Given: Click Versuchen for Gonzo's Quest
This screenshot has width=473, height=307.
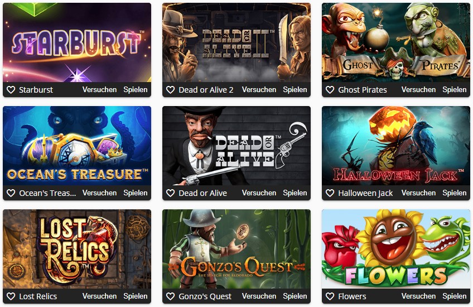Looking at the screenshot, I should tap(259, 296).
